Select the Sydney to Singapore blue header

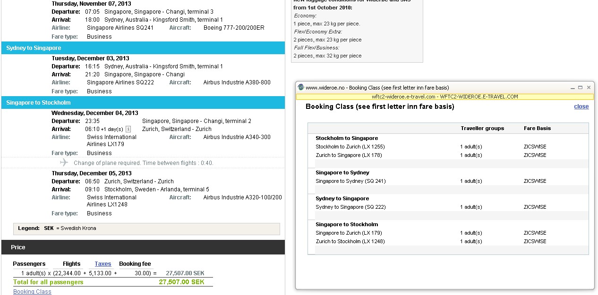pyautogui.click(x=143, y=48)
